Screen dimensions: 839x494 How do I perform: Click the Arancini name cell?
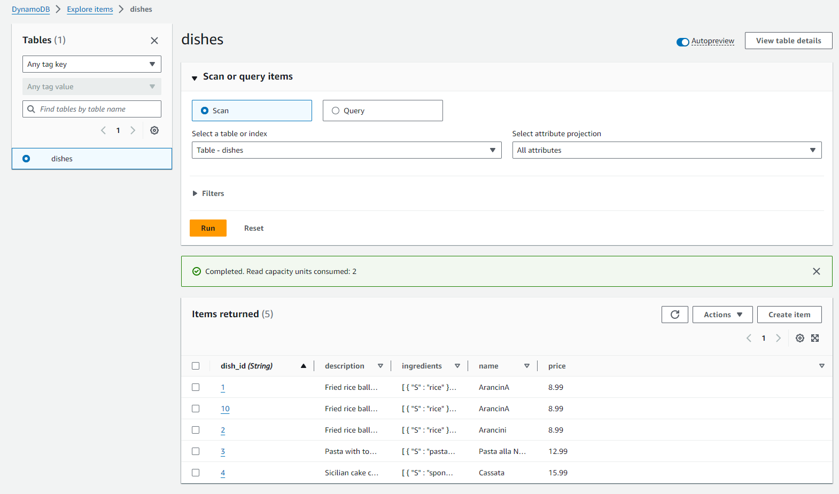pyautogui.click(x=493, y=430)
